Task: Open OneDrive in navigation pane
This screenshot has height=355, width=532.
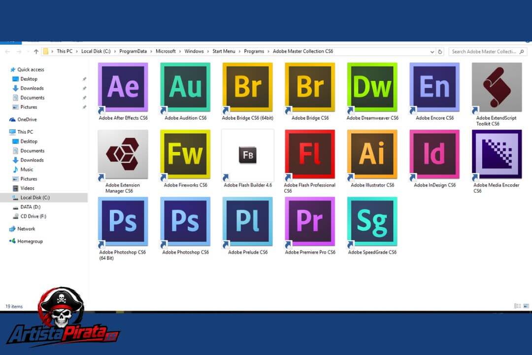Action: [x=27, y=120]
